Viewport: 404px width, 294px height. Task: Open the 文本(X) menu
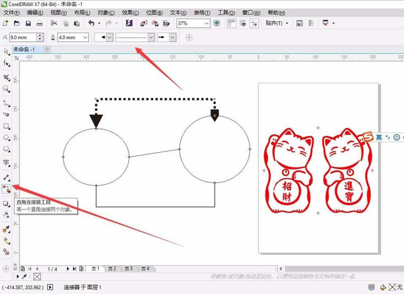coord(178,13)
